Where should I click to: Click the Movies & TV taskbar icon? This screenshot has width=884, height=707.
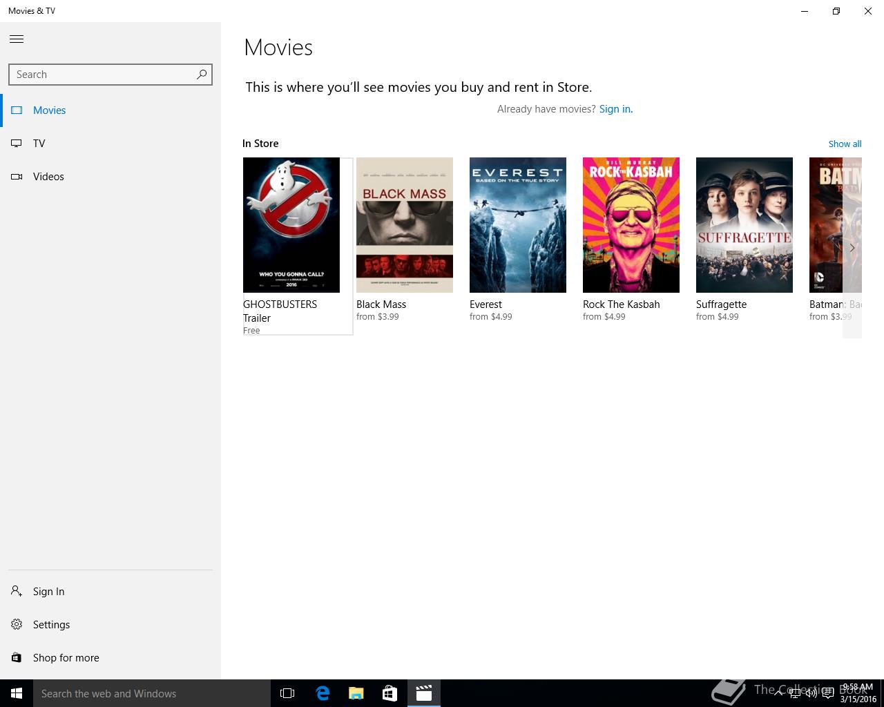[x=424, y=693]
